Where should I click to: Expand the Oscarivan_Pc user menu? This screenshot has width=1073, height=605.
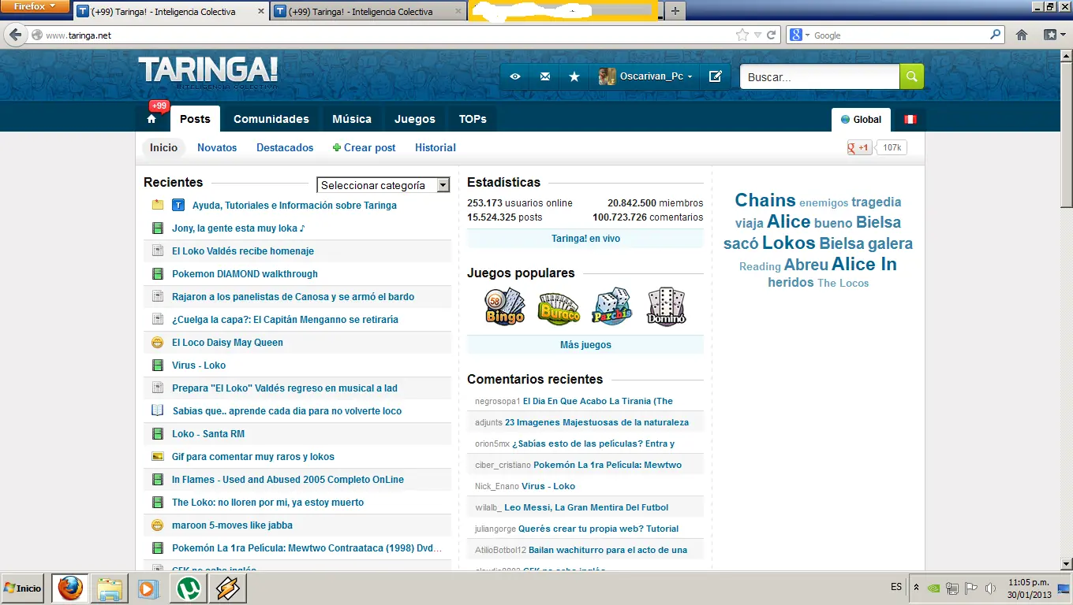point(646,76)
